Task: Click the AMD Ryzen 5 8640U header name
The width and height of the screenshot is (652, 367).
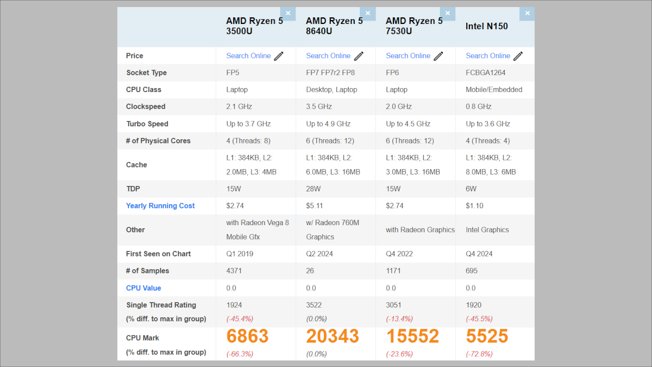Action: click(x=334, y=26)
